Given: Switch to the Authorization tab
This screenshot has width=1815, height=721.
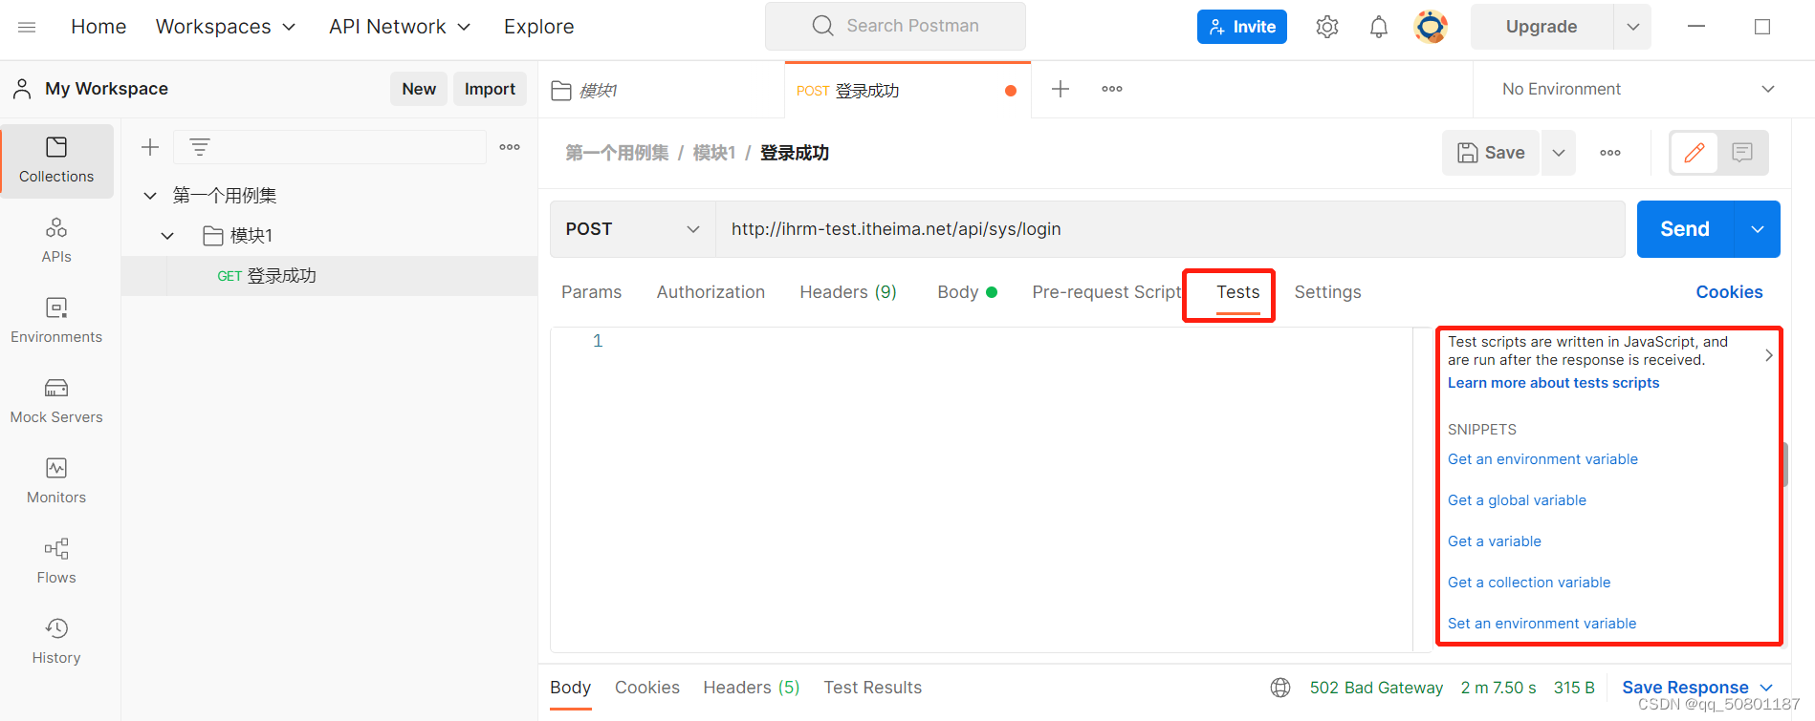Looking at the screenshot, I should pyautogui.click(x=711, y=292).
